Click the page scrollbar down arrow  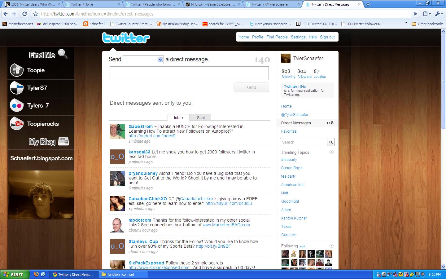(443, 267)
